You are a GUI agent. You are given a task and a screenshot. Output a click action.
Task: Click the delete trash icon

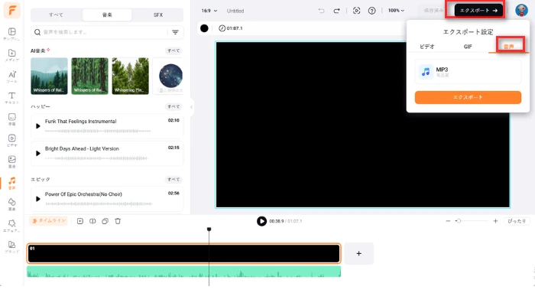click(118, 221)
